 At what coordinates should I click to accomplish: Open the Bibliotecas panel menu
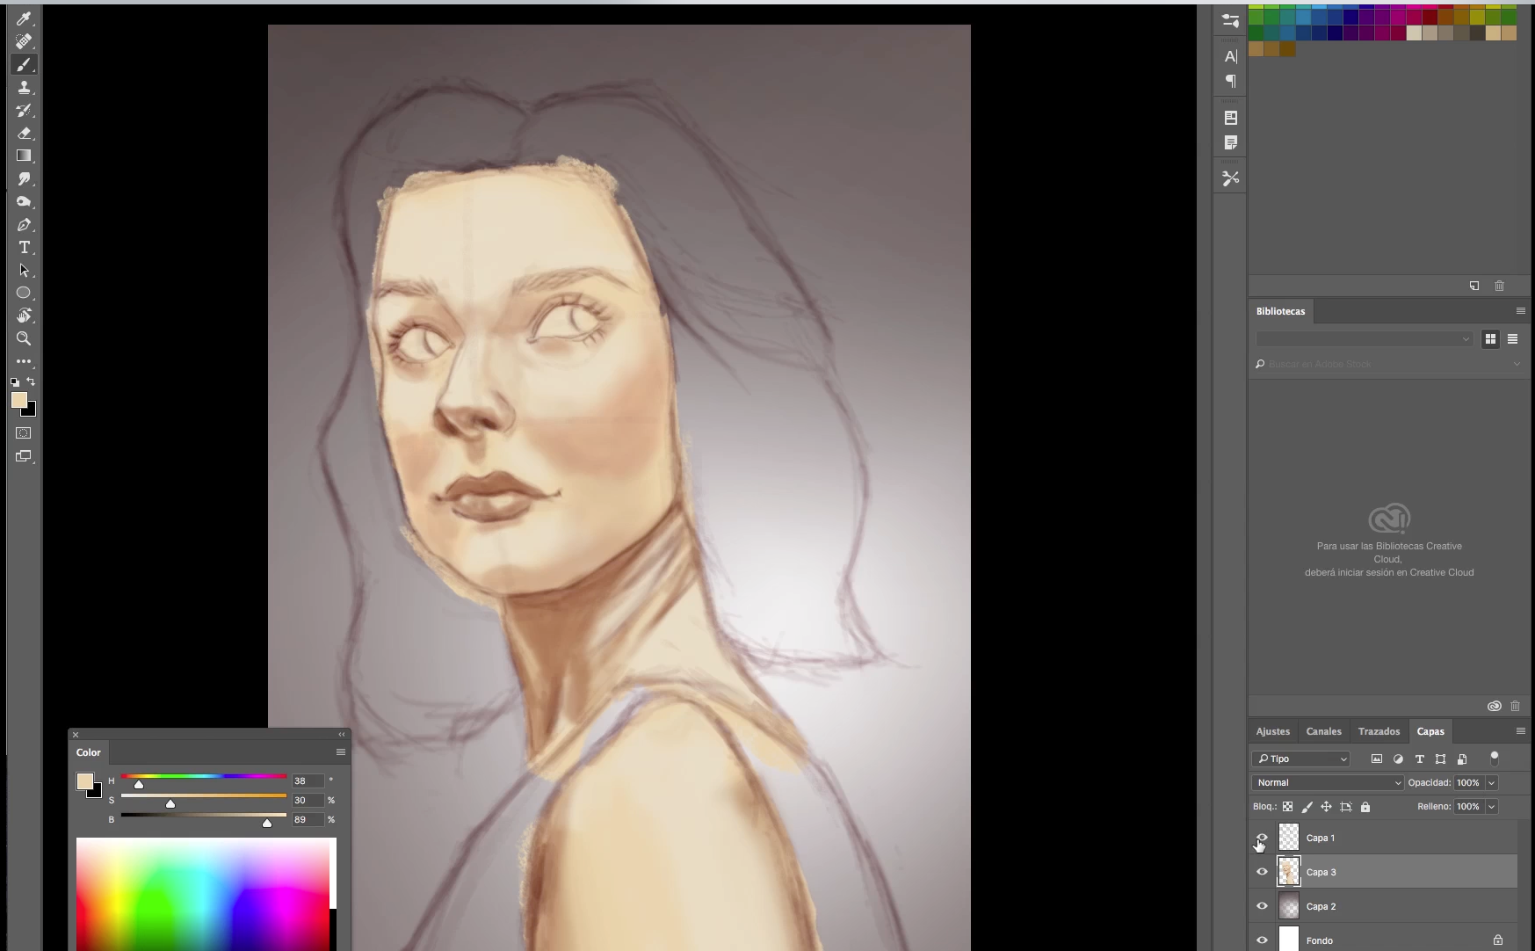pyautogui.click(x=1521, y=311)
